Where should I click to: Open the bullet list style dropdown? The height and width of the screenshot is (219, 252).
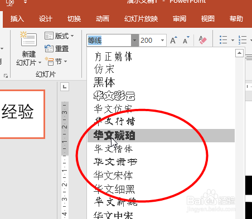pyautogui.click(x=232, y=40)
